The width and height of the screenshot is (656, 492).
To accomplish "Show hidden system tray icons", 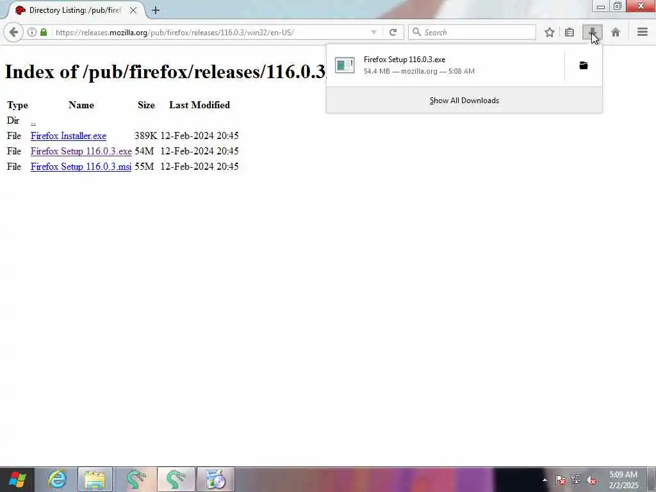I will 545,480.
